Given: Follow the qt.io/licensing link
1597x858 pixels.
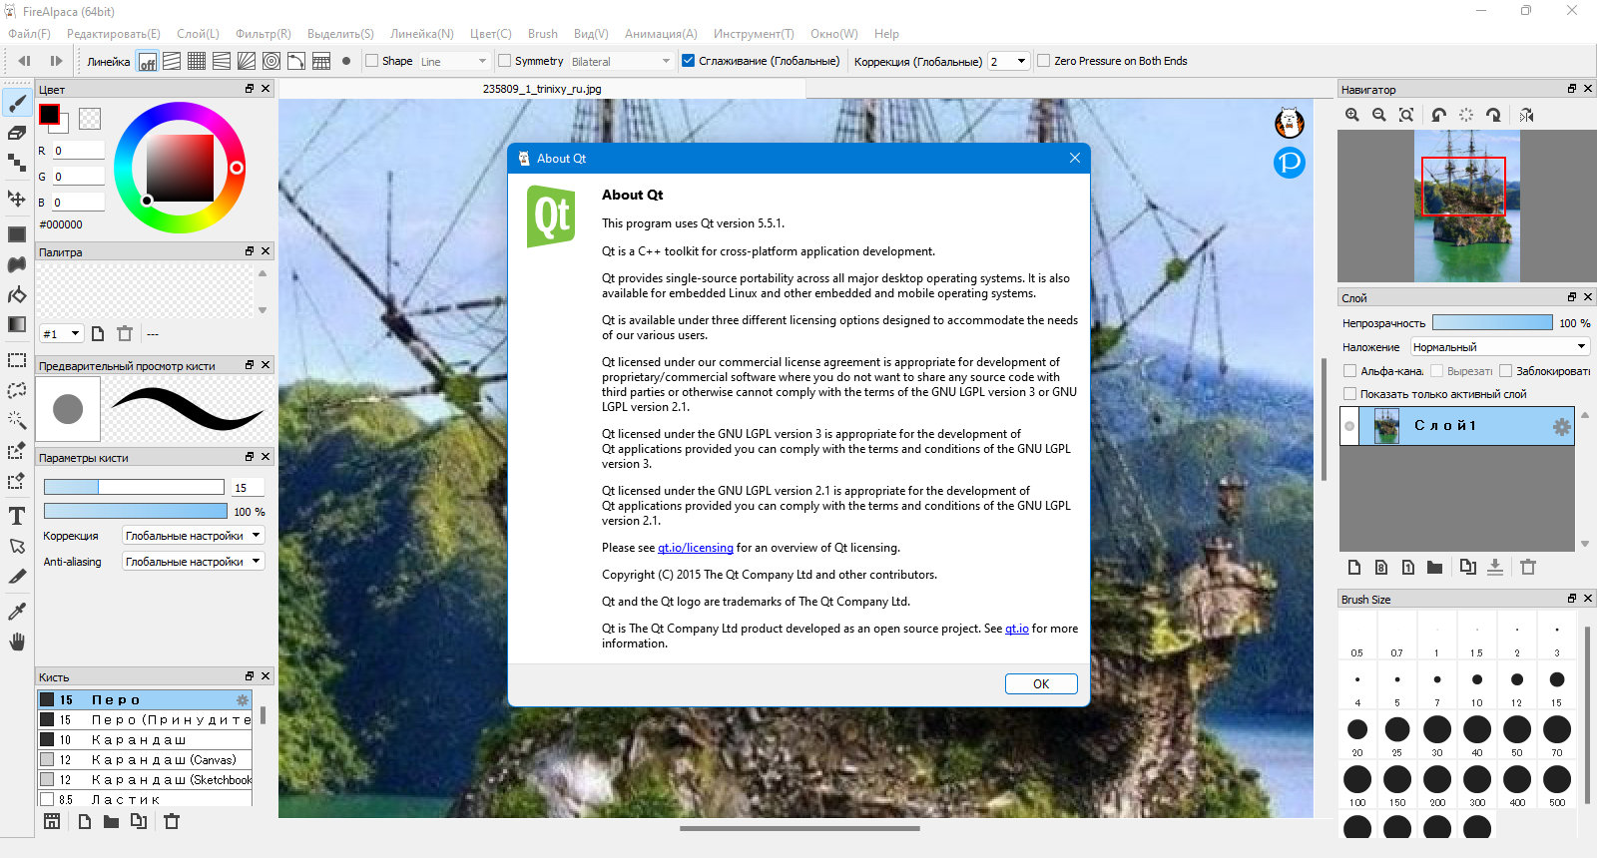Looking at the screenshot, I should [x=695, y=548].
